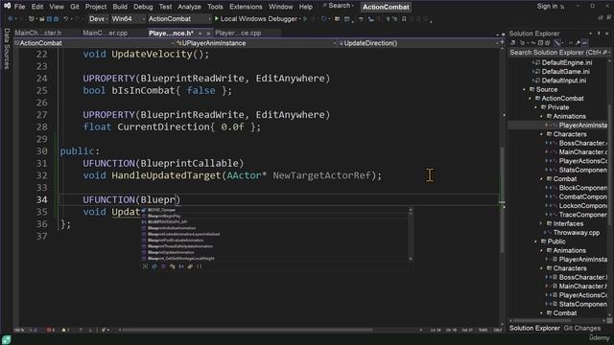
Task: Collapse the Private folder node
Action: coord(536,107)
